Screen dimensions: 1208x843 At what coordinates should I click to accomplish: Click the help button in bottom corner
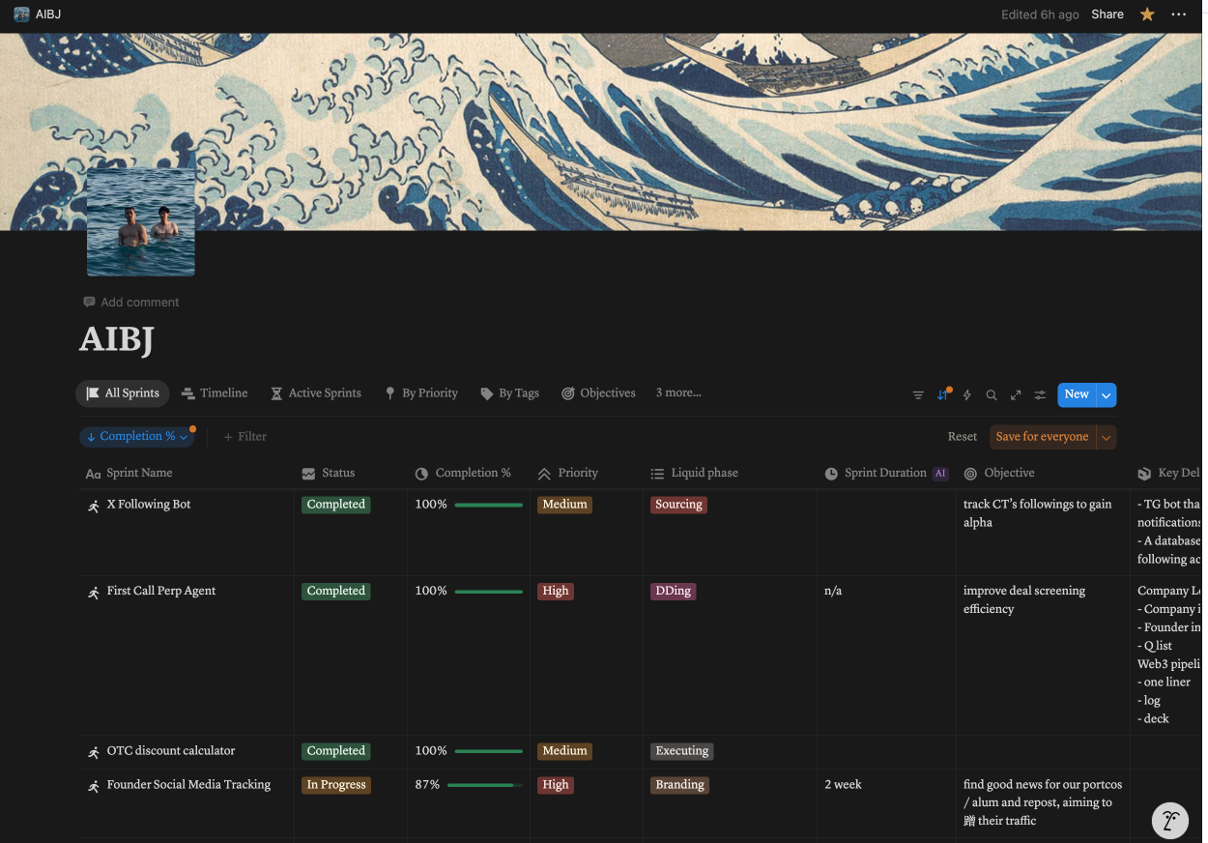click(x=1170, y=821)
